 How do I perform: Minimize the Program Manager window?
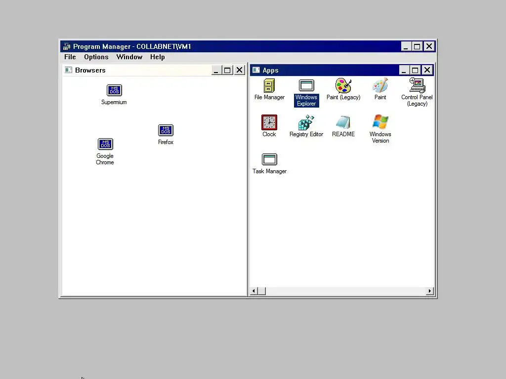pyautogui.click(x=406, y=46)
